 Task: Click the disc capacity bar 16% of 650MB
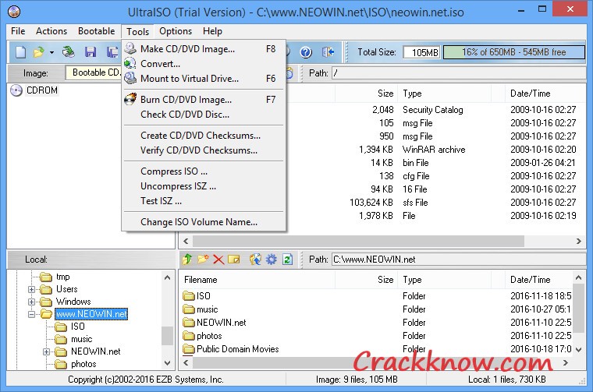514,52
